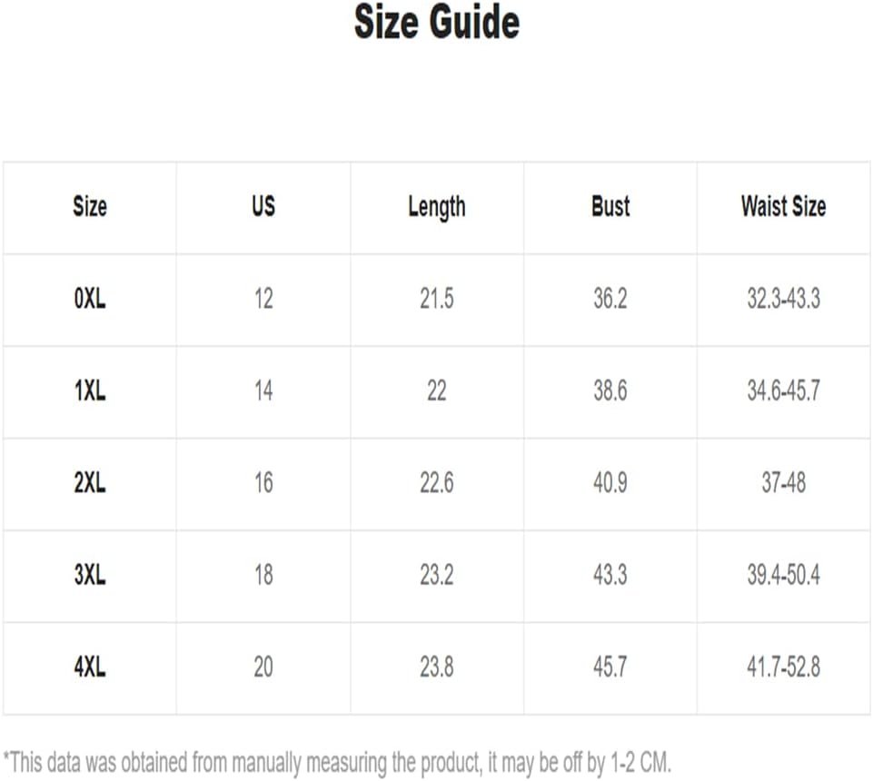
Task: Click the Waist Size column header
Action: 783,206
